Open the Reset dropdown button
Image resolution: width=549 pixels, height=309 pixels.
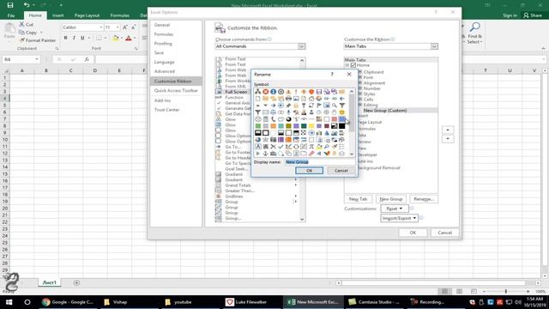[x=395, y=209]
